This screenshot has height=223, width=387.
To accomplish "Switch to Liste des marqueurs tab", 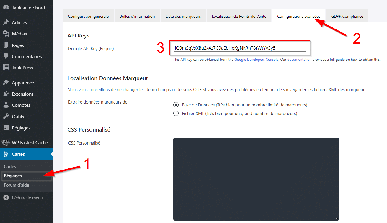I will (183, 16).
